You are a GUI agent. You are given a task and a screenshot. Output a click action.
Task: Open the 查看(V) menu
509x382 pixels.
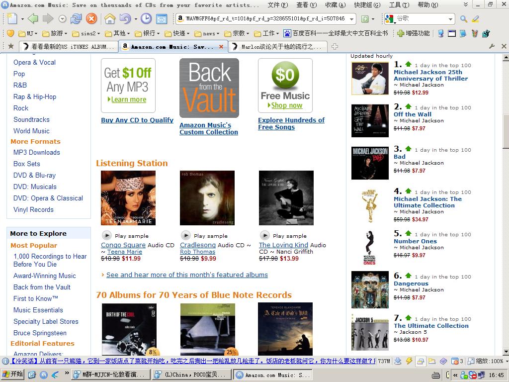coord(306,5)
